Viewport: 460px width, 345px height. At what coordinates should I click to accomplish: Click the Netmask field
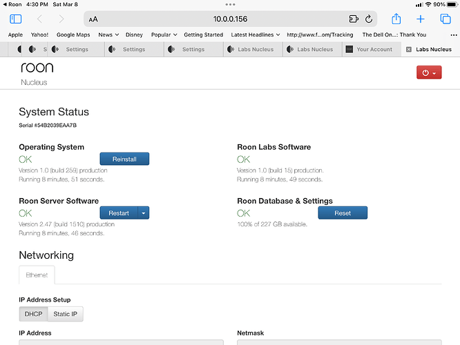[339, 342]
